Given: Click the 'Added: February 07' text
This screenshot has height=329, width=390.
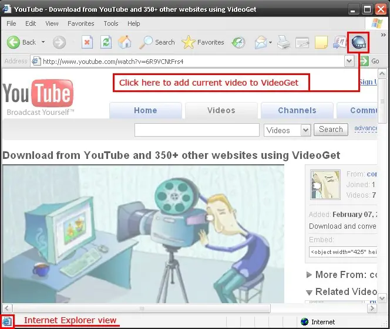Looking at the screenshot, I should click(x=343, y=215).
